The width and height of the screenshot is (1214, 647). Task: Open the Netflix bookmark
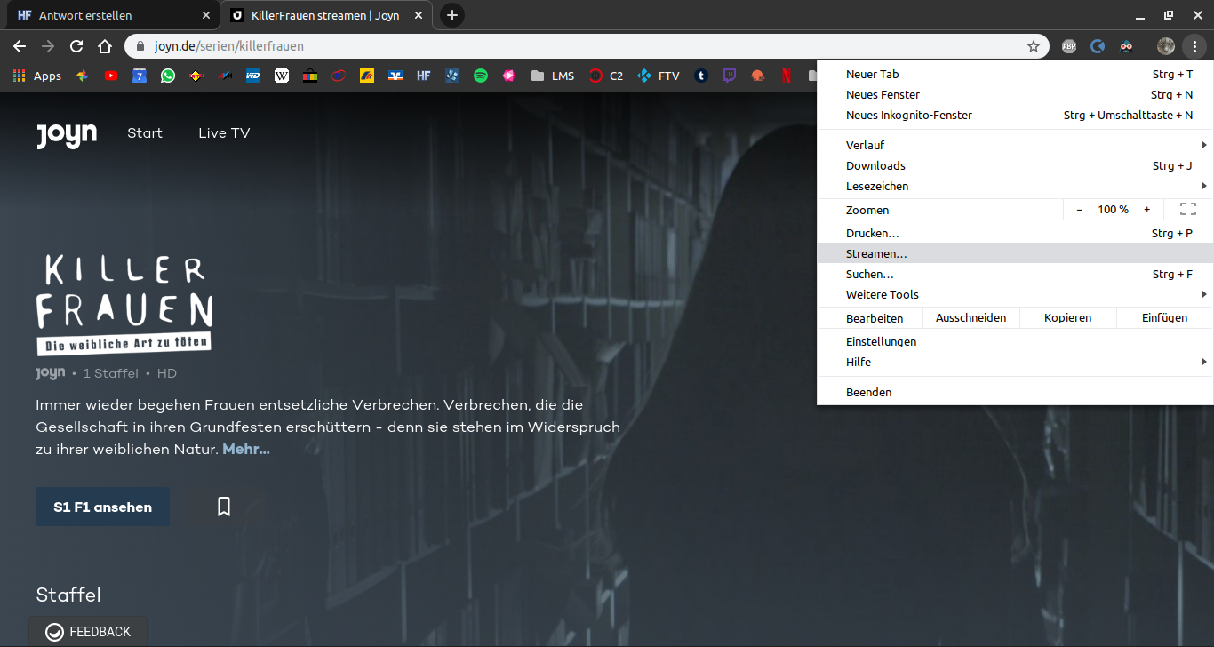point(787,76)
